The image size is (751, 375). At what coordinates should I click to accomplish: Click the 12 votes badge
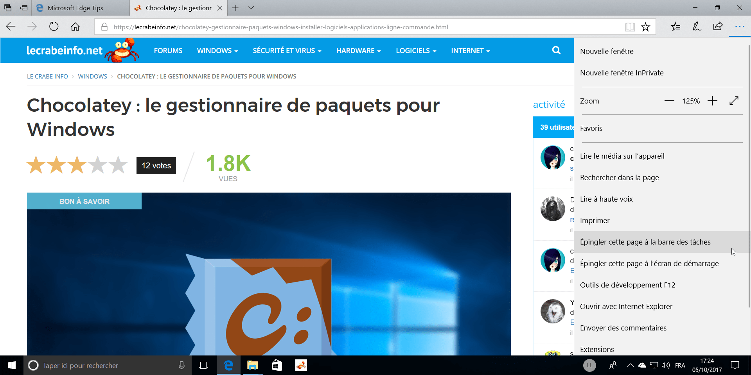point(156,166)
